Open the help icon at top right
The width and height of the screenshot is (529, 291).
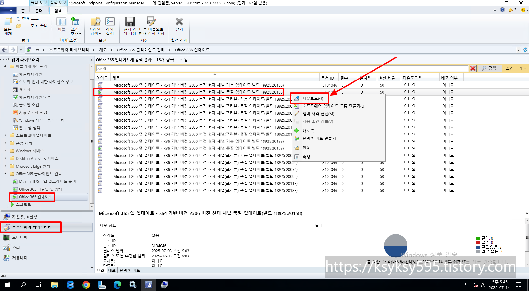(502, 10)
